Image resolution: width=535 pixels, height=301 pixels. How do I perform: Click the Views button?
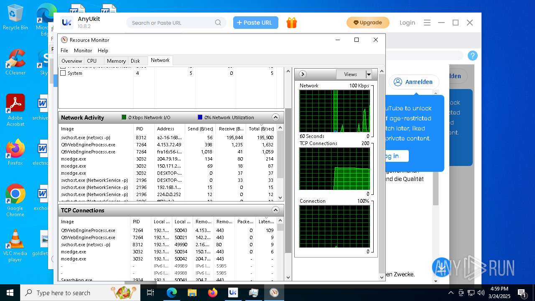coord(351,74)
